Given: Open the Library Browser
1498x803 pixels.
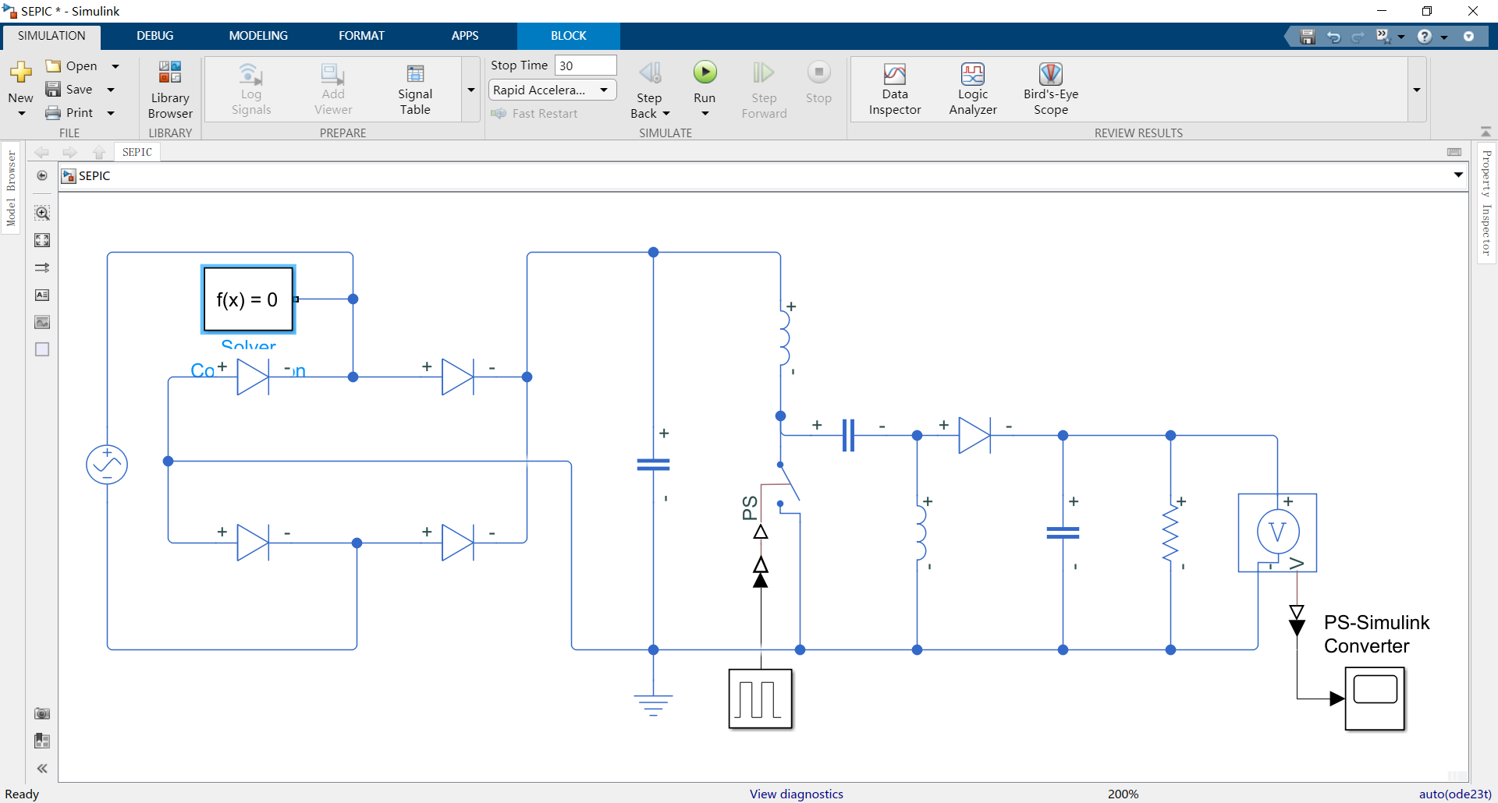Looking at the screenshot, I should point(170,90).
